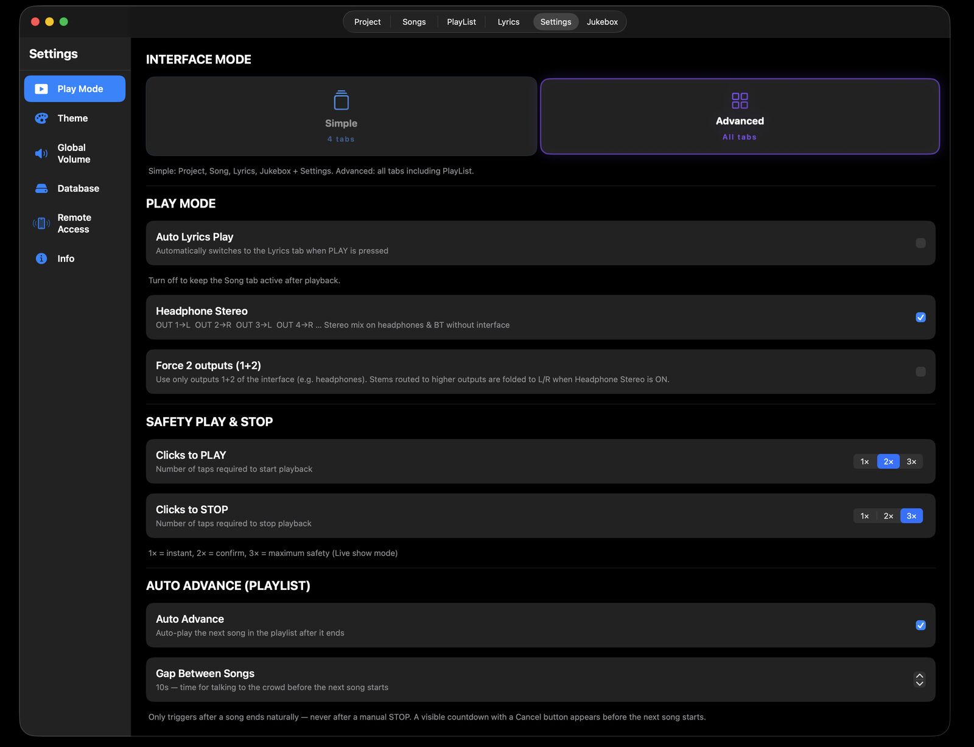974x747 pixels.
Task: Set Clicks to PLAY to 1x
Action: coord(864,461)
